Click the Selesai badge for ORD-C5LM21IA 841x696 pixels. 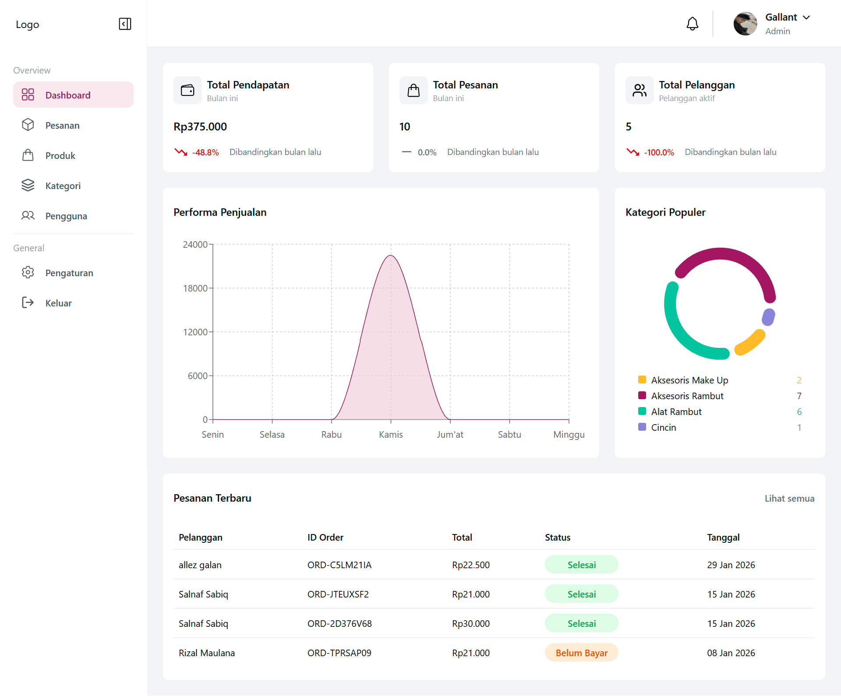[x=581, y=565]
